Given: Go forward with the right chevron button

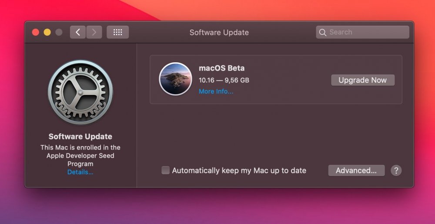Looking at the screenshot, I should tap(94, 32).
